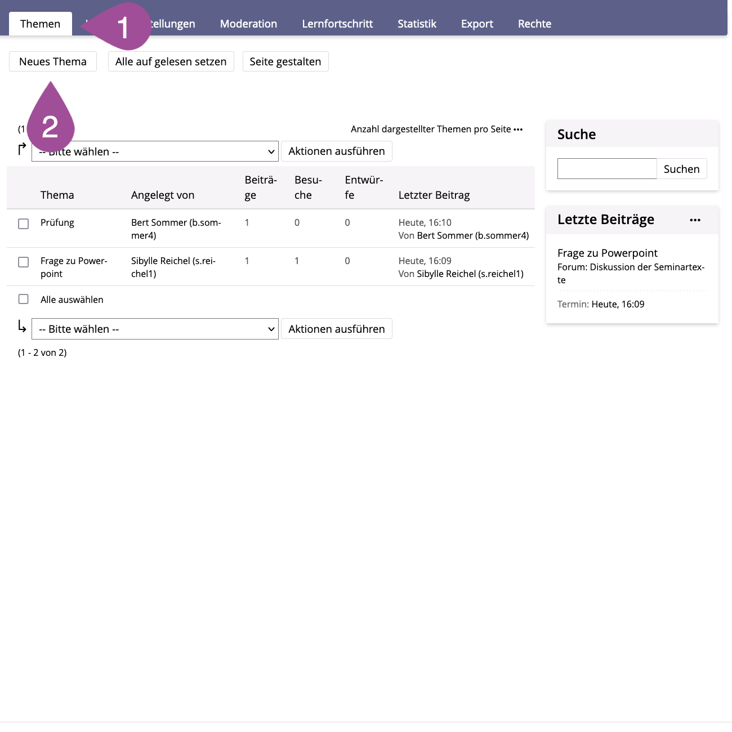Tick the checkbox for Prüfung topic

coord(24,224)
